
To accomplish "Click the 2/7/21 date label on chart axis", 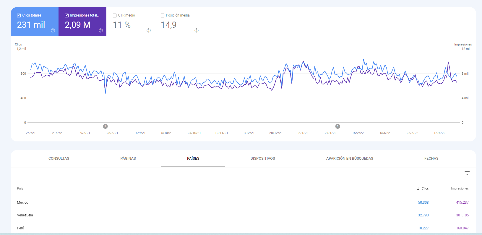I will point(31,133).
